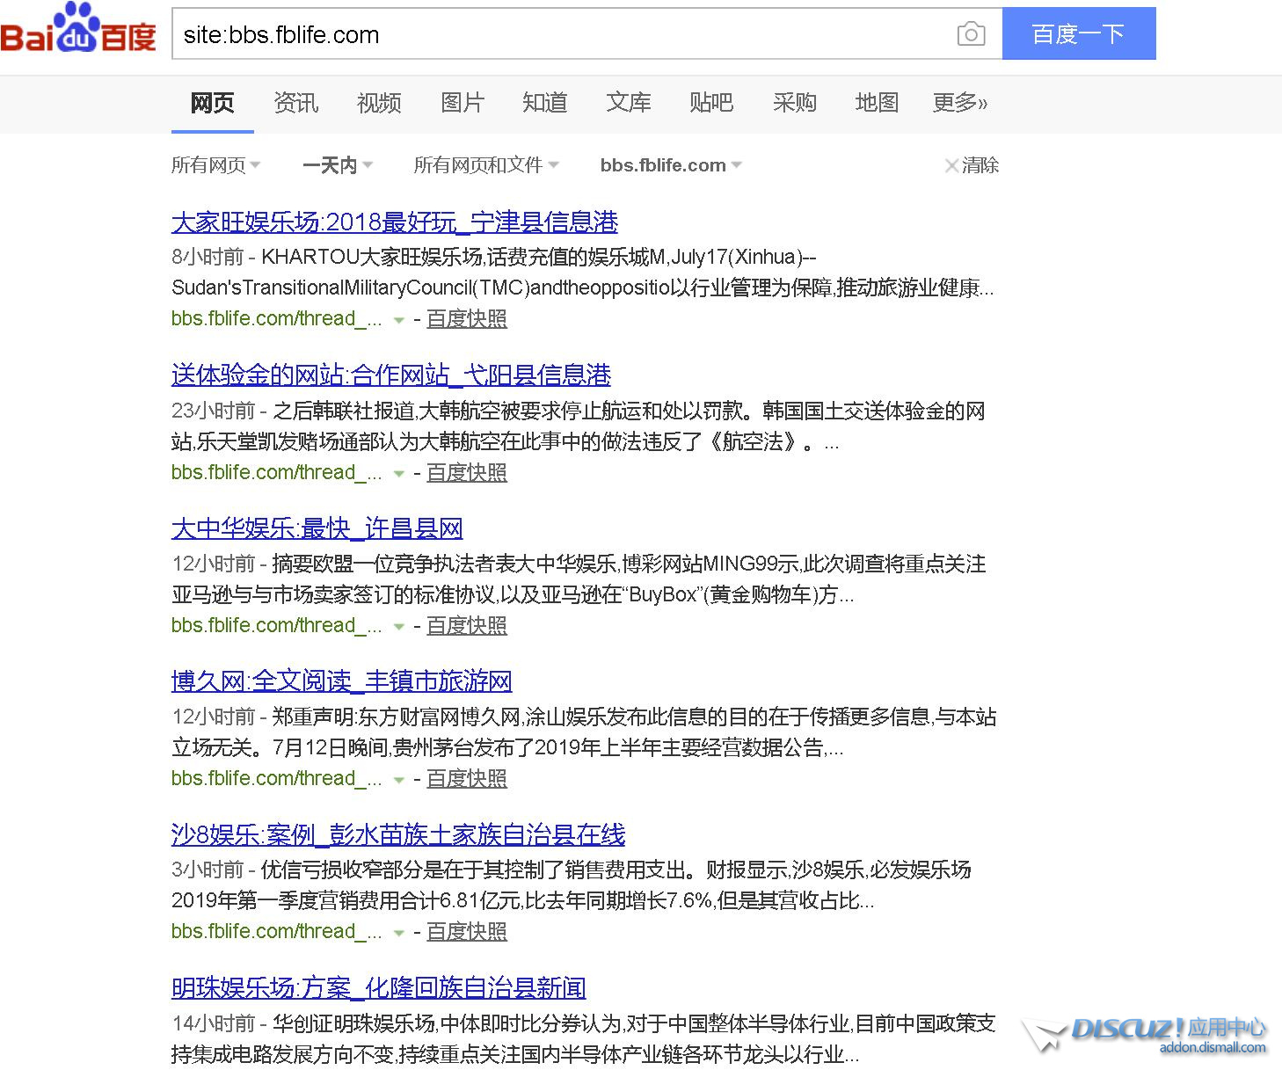The width and height of the screenshot is (1282, 1070).
Task: Open 百度快照 for 大家旺娱乐场 result
Action: click(467, 319)
